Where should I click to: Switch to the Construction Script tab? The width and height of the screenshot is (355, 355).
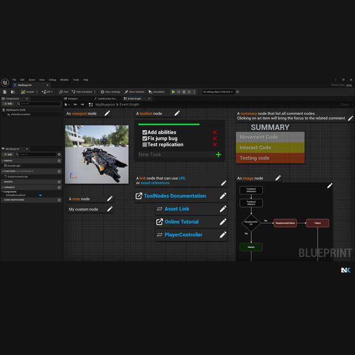pos(105,99)
